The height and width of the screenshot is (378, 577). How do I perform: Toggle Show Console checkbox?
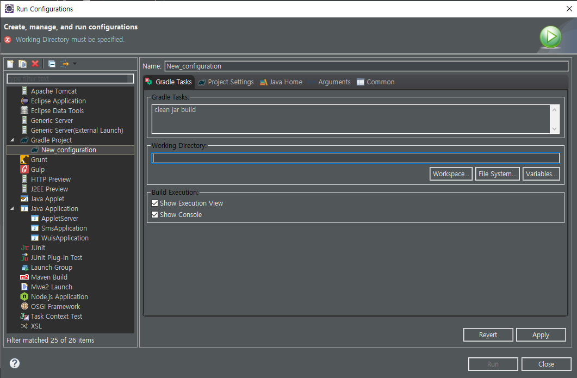pos(154,215)
